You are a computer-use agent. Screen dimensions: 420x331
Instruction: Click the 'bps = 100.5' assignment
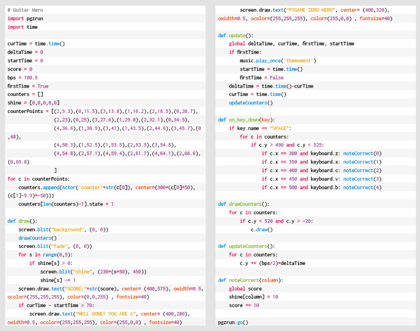point(23,77)
